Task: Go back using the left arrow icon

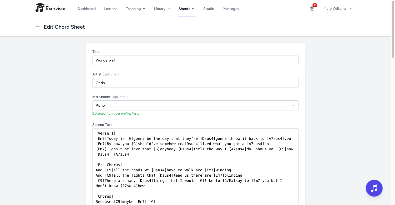Action: (x=38, y=27)
